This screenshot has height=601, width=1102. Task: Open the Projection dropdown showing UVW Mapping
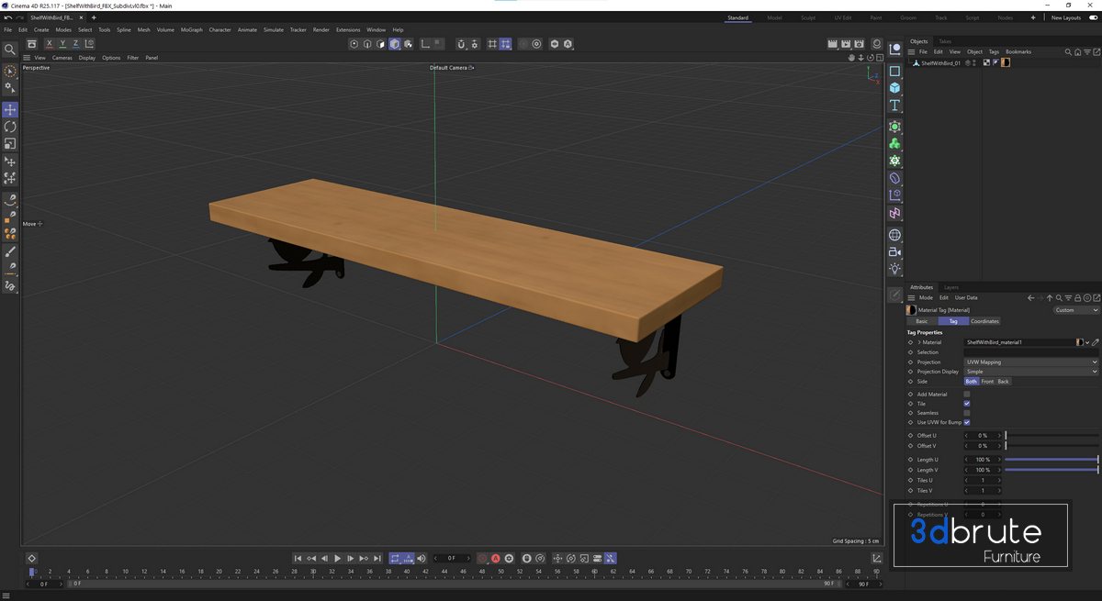click(1030, 362)
